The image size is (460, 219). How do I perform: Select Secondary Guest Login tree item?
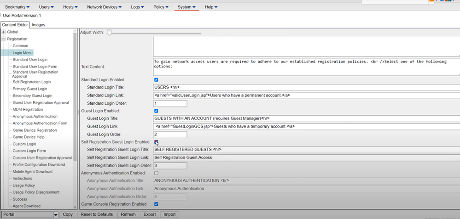[x=32, y=95]
